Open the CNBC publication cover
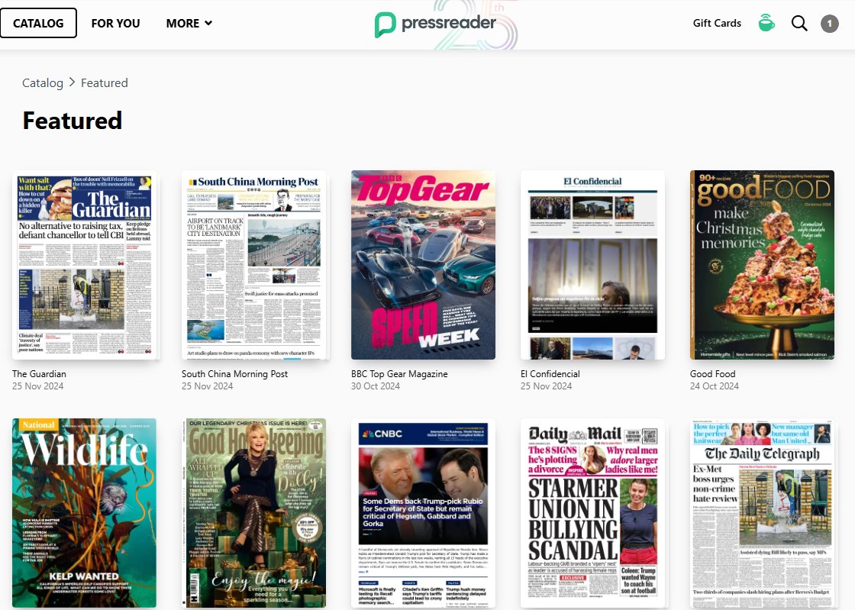 [423, 513]
